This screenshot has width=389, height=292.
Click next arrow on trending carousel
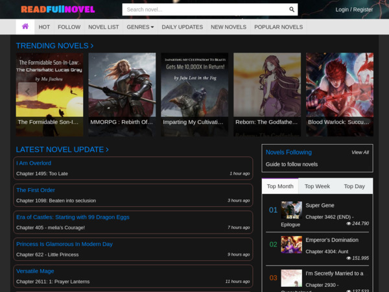click(362, 91)
